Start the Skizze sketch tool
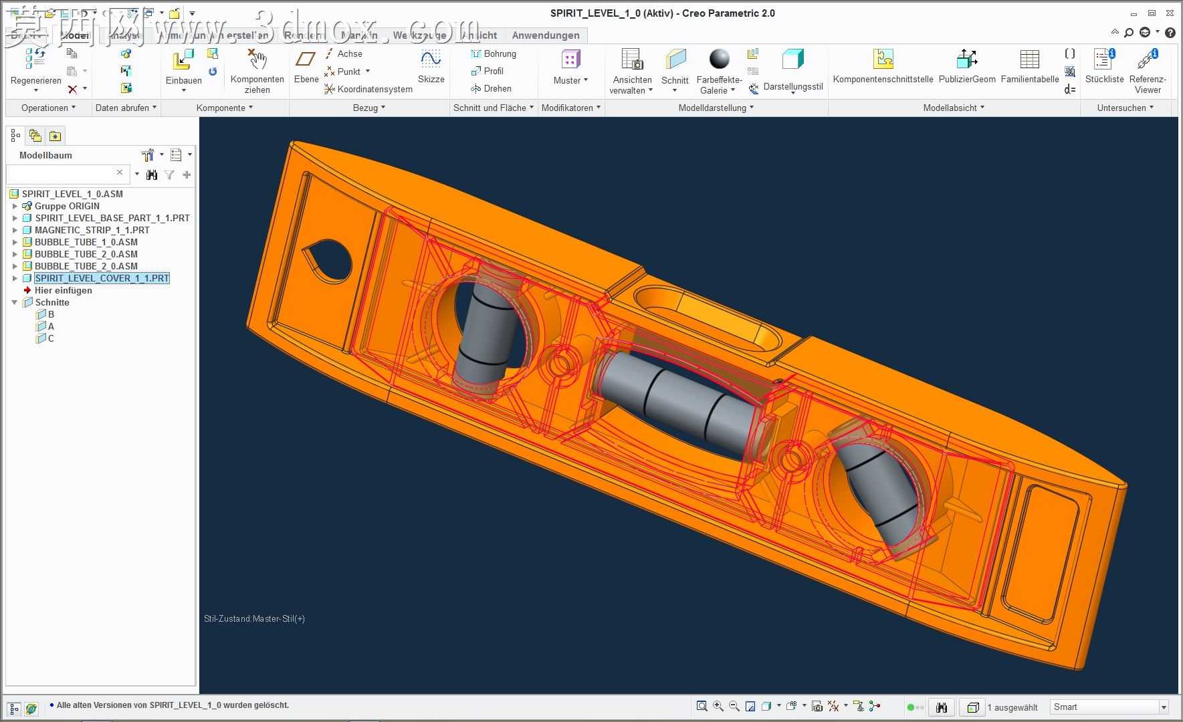 tap(431, 59)
